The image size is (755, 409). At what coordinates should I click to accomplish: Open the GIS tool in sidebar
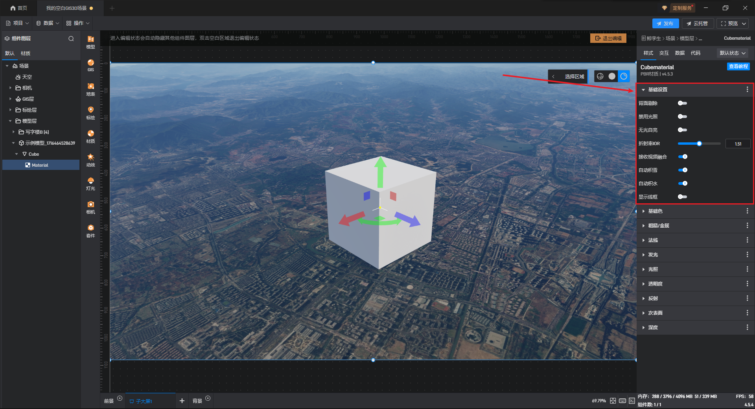click(90, 65)
